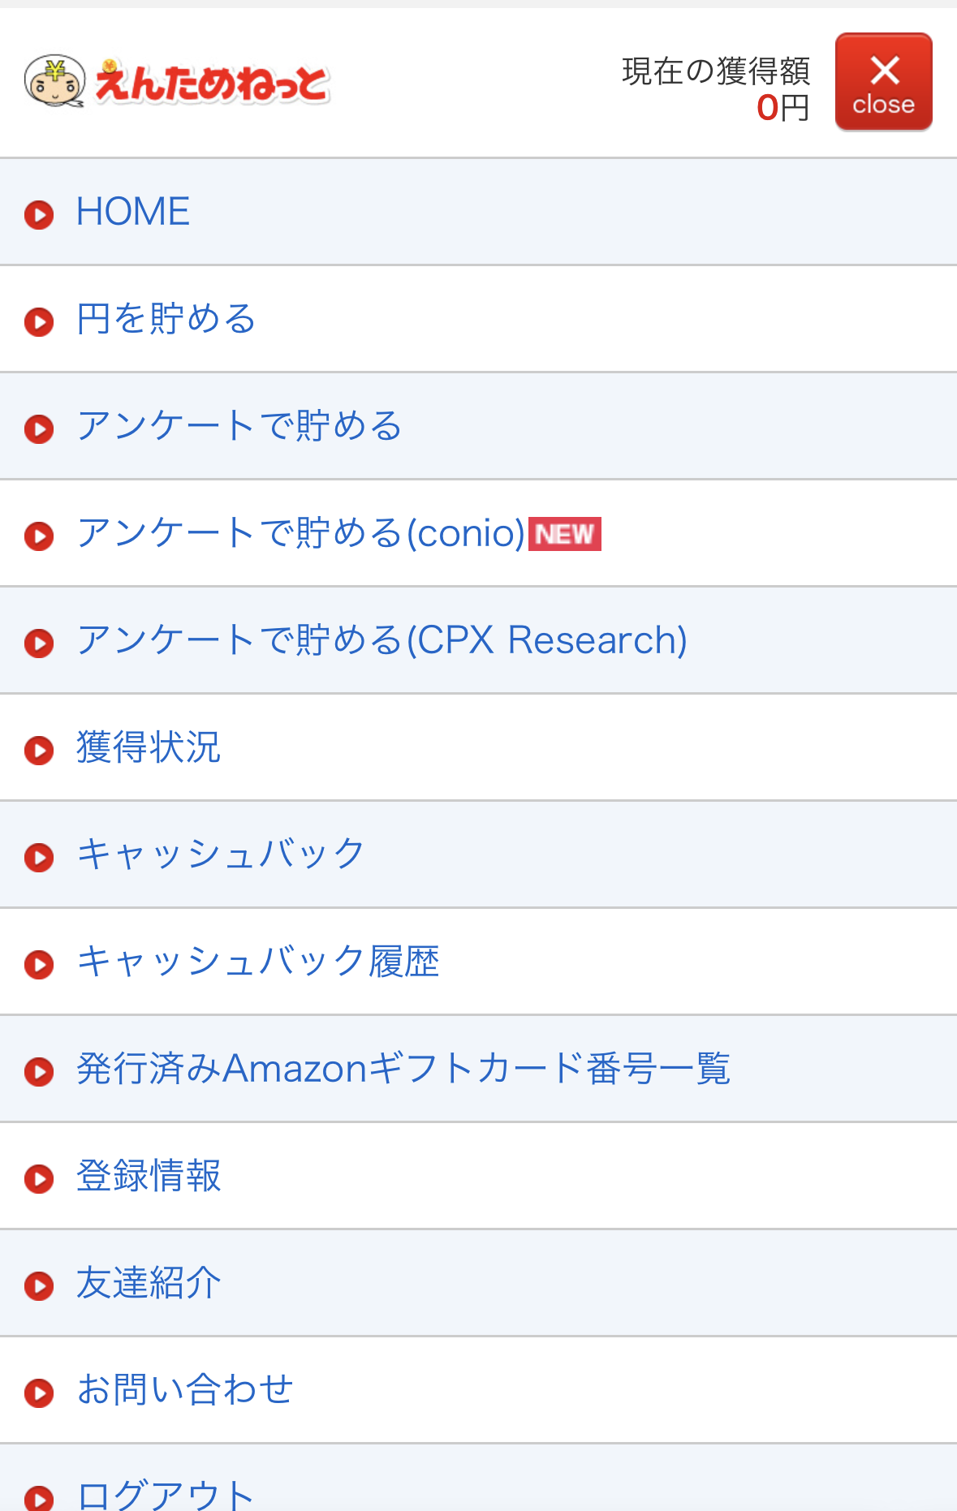Screen dimensions: 957x1511
Task: Go to アンケートで貯める page
Action: tap(239, 426)
